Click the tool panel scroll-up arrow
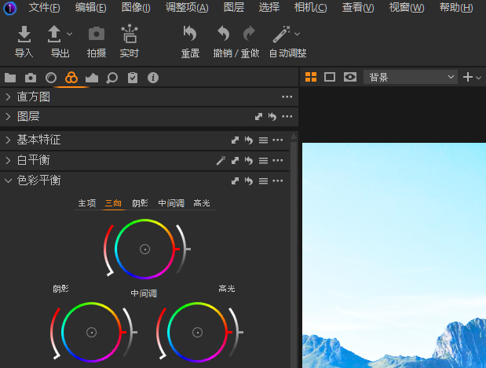 click(x=294, y=137)
